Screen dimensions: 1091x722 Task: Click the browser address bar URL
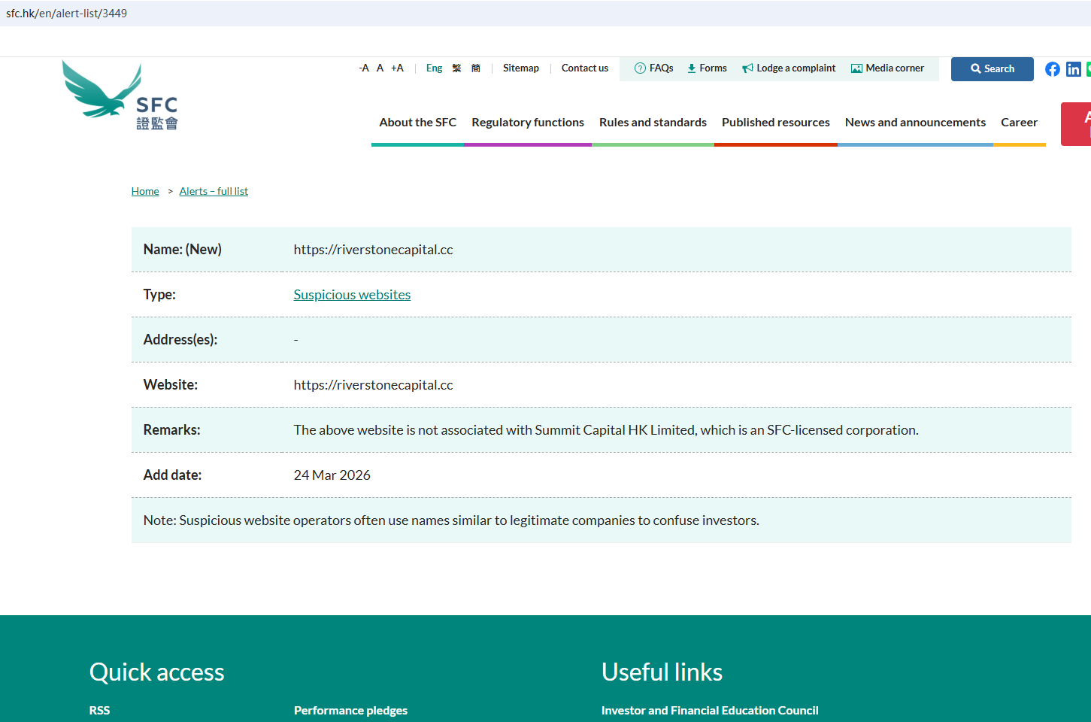67,14
